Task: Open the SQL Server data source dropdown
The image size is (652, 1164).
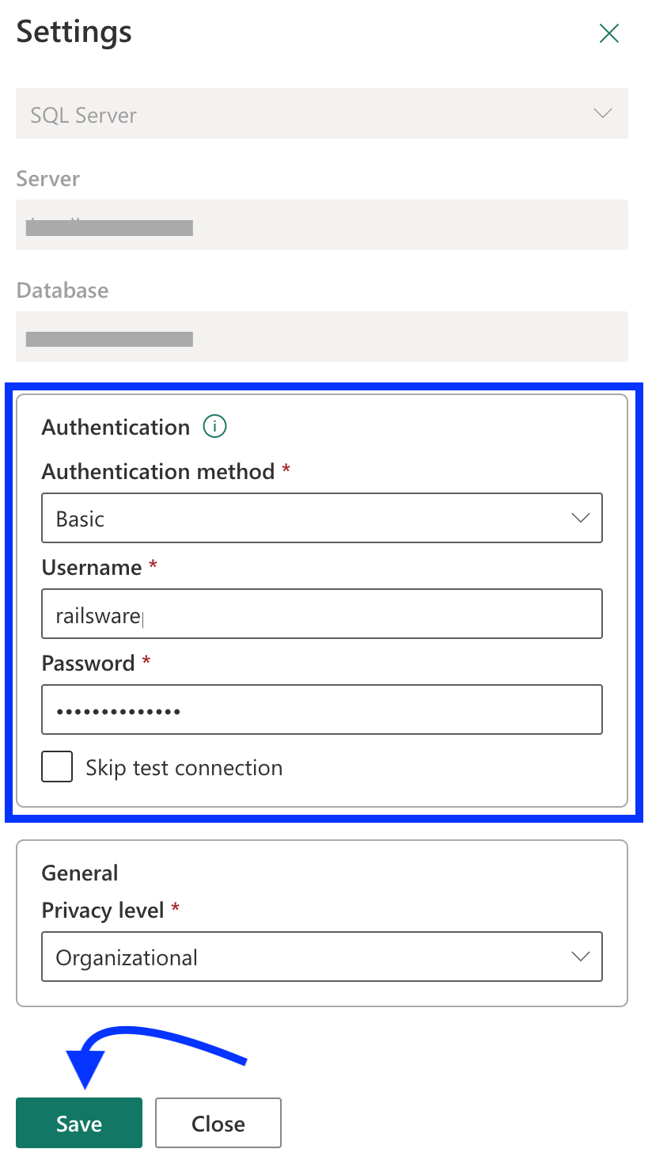Action: [x=321, y=113]
